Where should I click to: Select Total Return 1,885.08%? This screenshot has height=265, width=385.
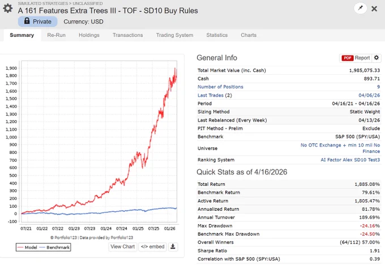(367, 184)
